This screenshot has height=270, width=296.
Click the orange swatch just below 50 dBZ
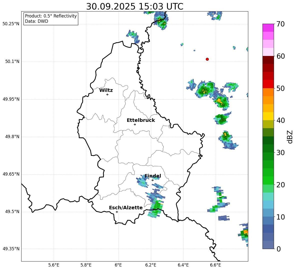click(268, 92)
